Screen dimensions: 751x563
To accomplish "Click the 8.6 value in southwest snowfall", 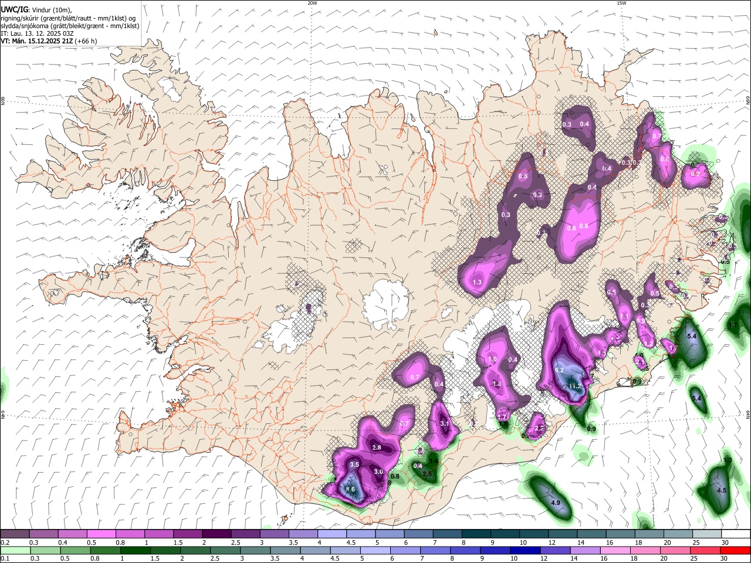I will (350, 489).
